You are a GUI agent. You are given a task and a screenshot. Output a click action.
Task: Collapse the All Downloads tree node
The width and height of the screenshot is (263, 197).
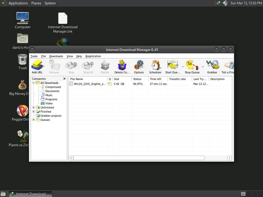click(x=34, y=83)
